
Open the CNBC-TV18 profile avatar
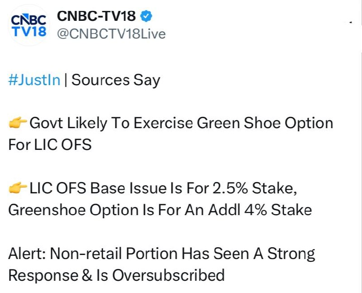[29, 25]
